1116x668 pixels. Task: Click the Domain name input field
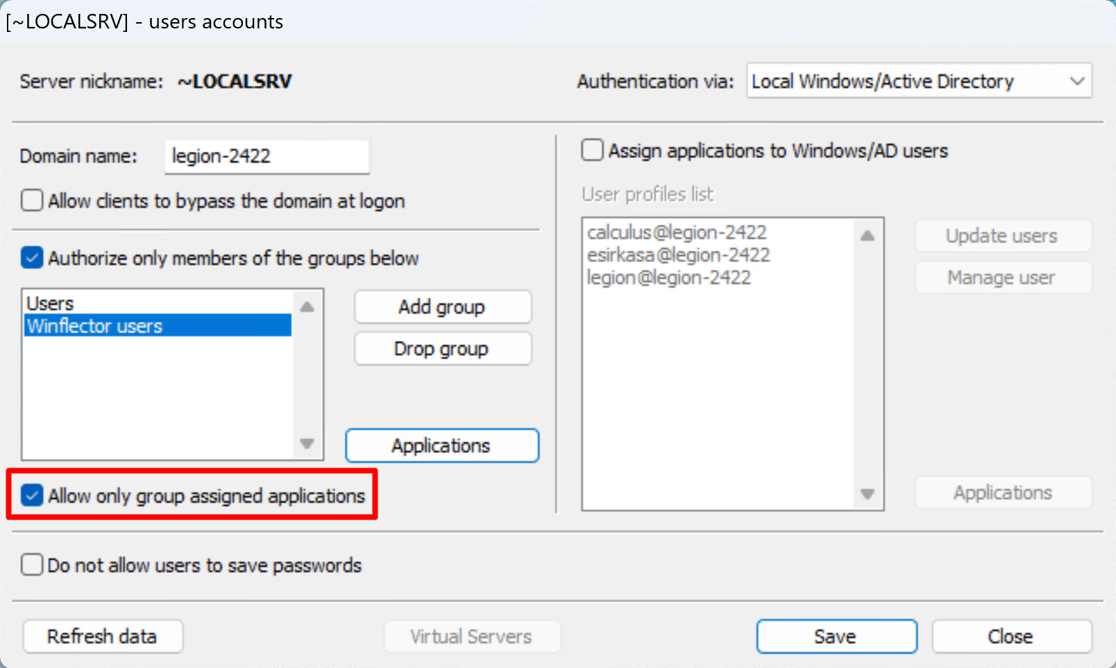(267, 157)
